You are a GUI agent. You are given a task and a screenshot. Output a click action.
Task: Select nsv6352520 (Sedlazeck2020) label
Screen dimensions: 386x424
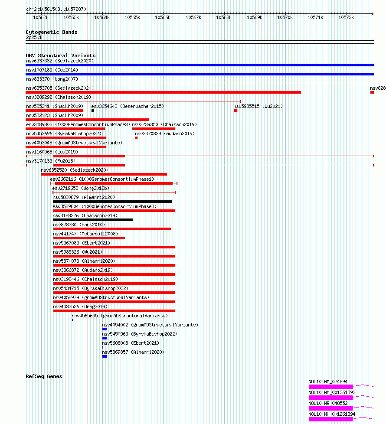tap(75, 170)
